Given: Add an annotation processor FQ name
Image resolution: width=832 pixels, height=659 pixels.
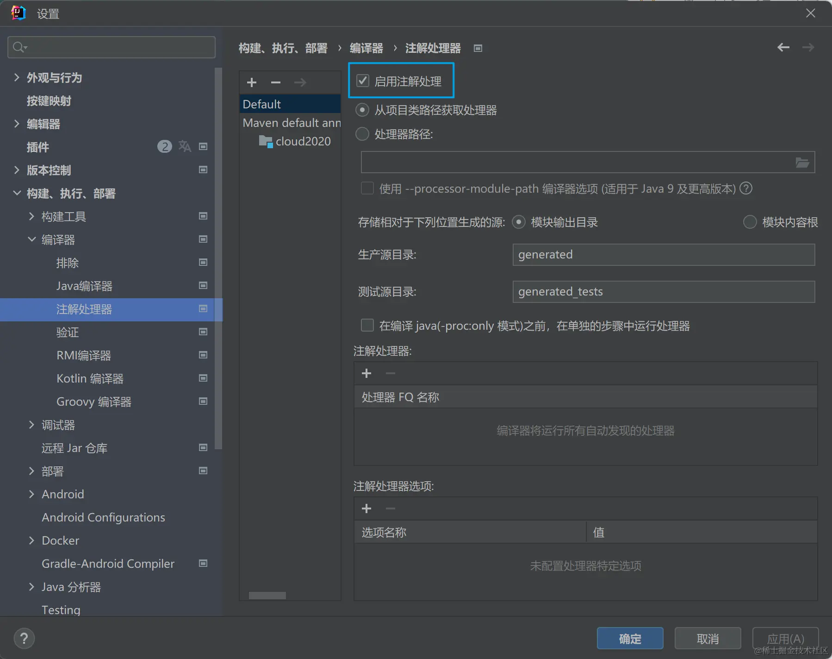Looking at the screenshot, I should (366, 373).
